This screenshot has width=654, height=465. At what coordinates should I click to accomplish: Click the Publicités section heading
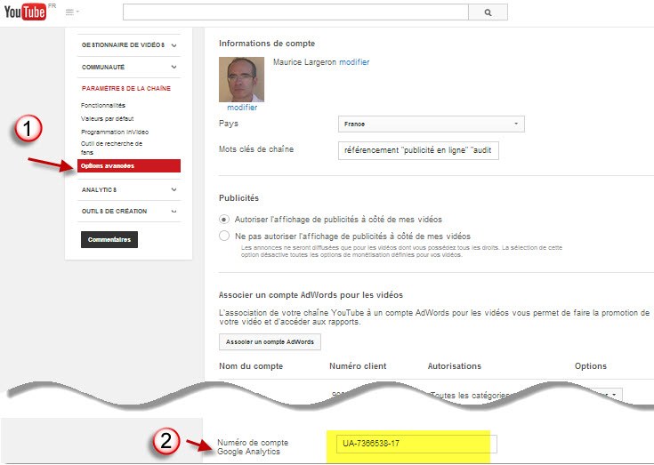click(238, 198)
